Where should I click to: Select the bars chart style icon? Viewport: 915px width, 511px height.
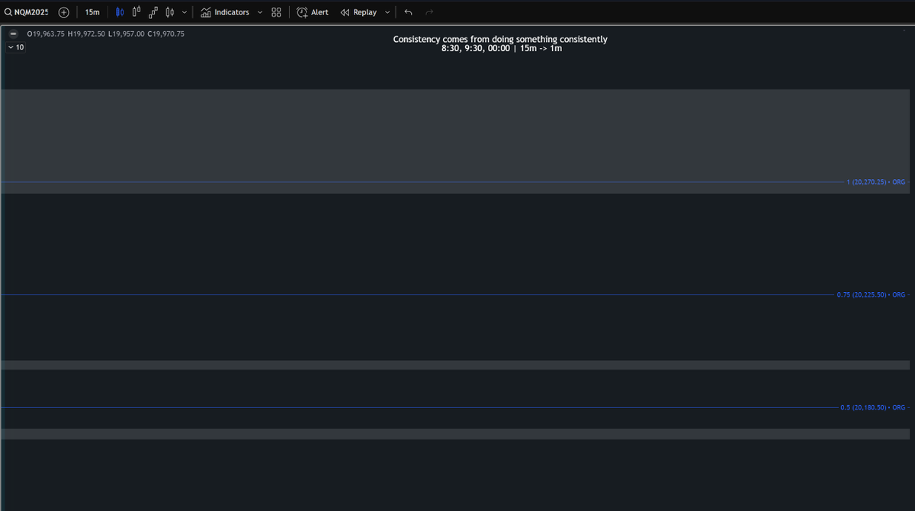coord(169,12)
